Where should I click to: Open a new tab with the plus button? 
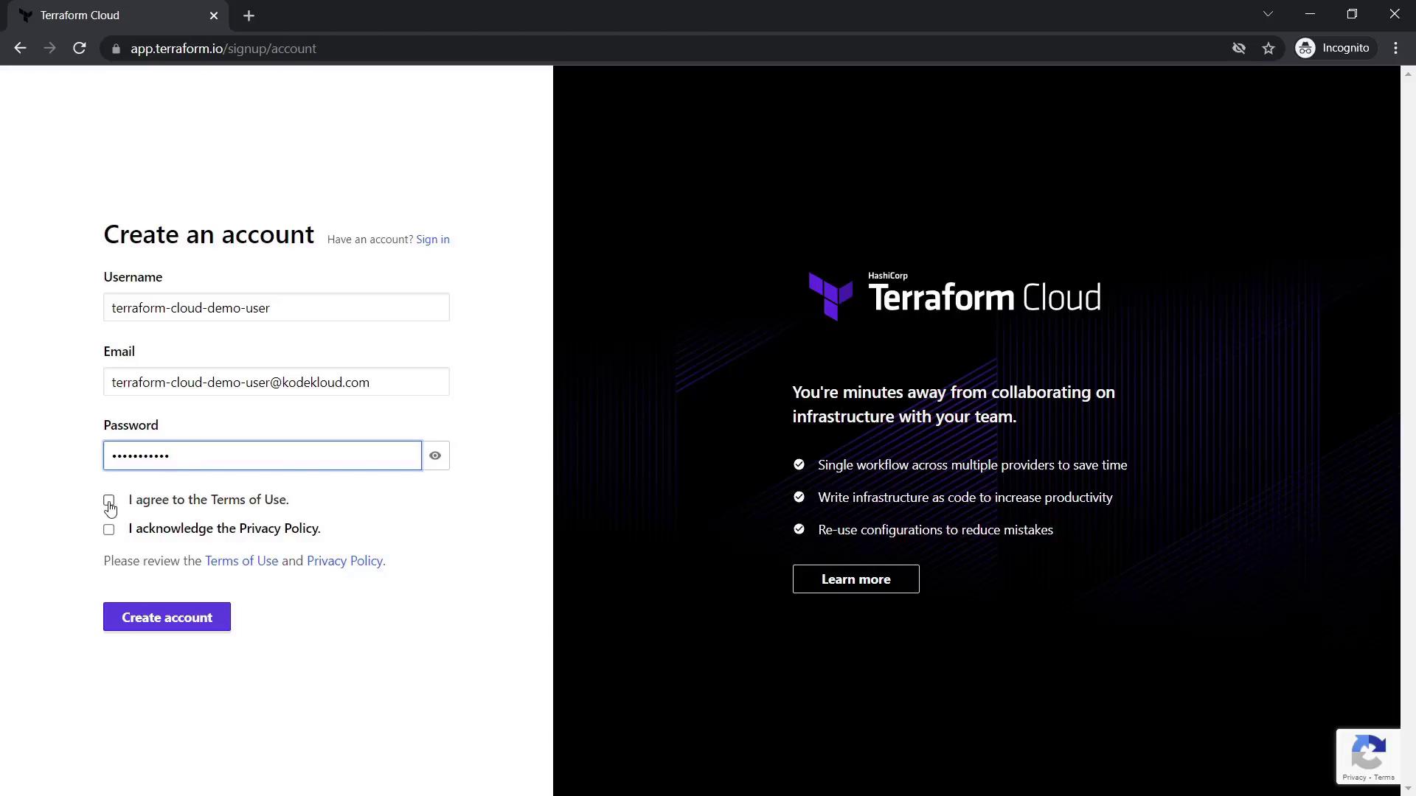point(249,15)
